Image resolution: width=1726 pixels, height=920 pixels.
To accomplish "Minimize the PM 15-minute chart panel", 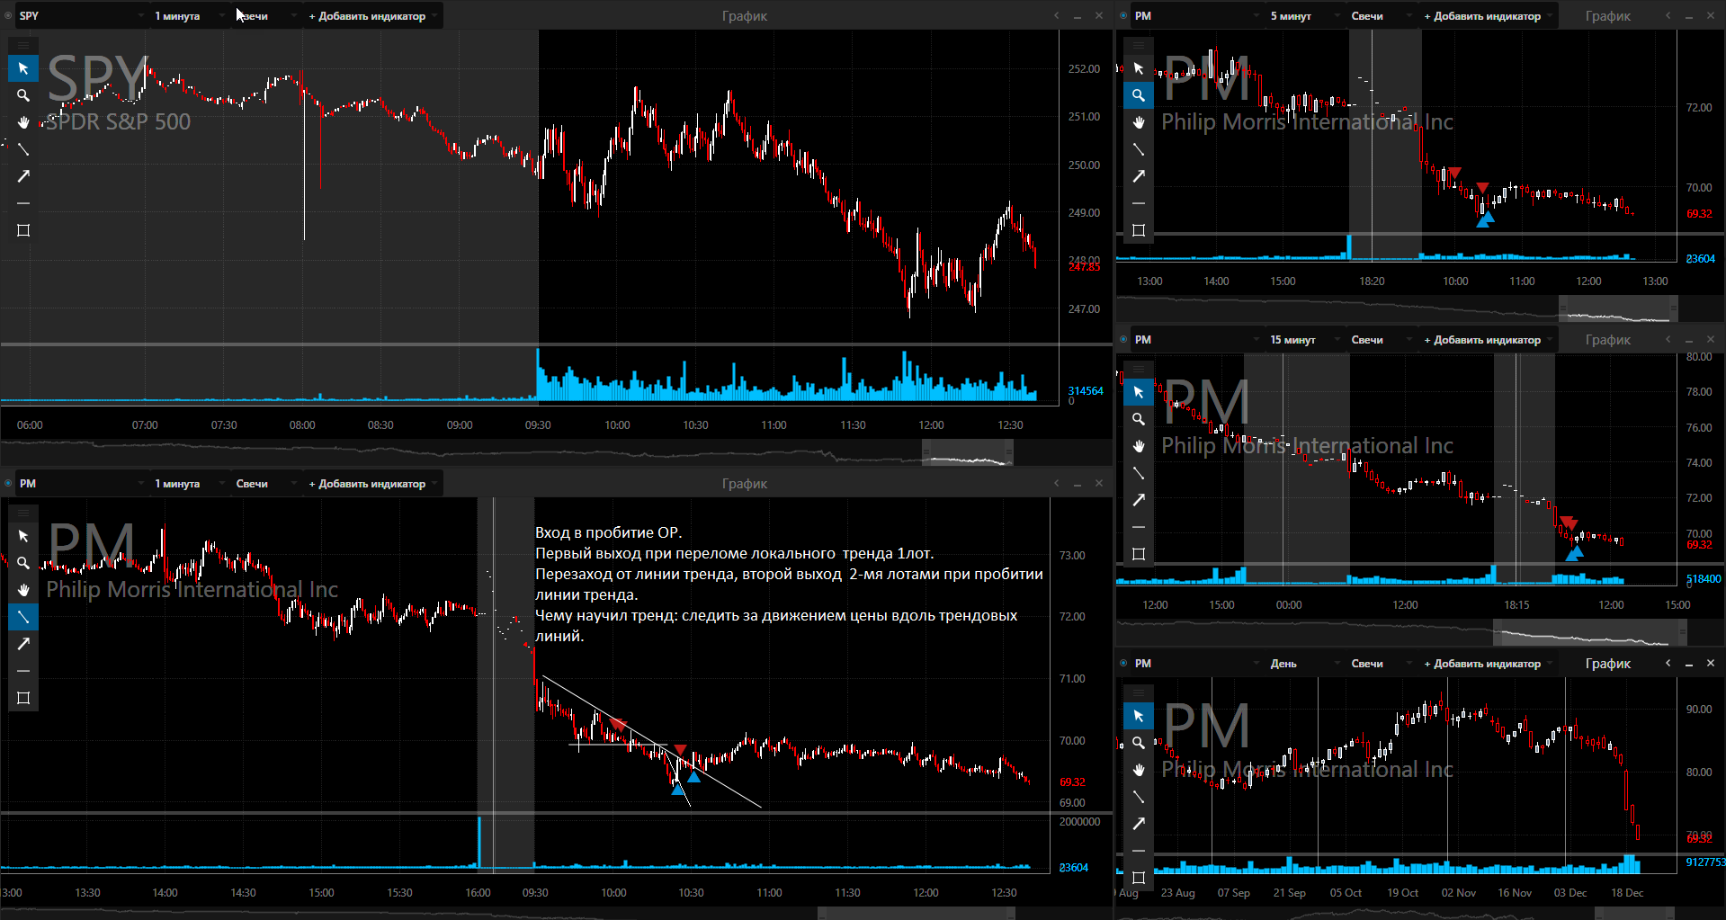I will click(x=1689, y=340).
